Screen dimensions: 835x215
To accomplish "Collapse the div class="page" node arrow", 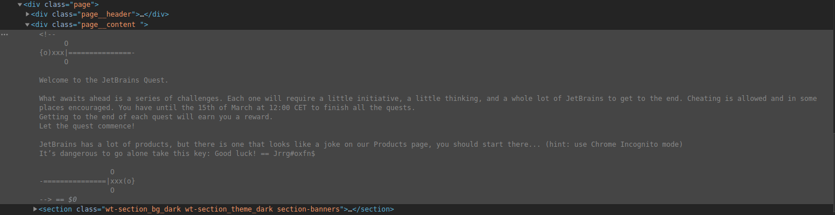I will 20,5.
